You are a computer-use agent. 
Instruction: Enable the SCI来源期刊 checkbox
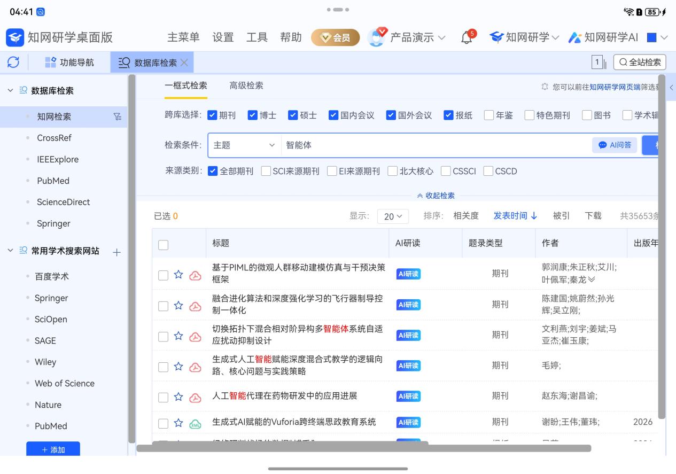pyautogui.click(x=266, y=171)
